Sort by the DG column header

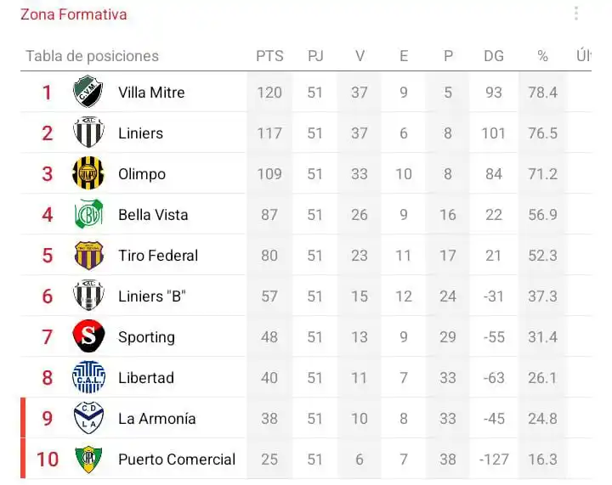tap(494, 56)
